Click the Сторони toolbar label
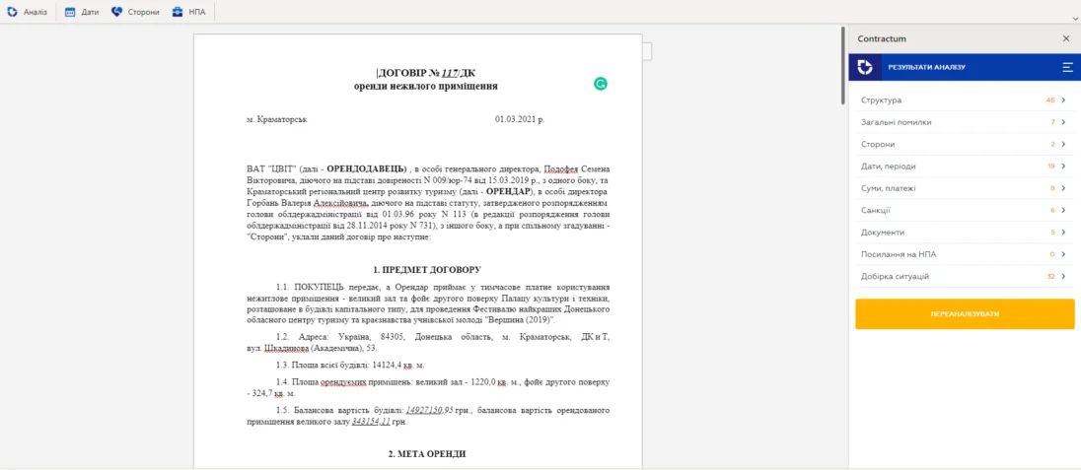The height and width of the screenshot is (470, 1081). [x=143, y=13]
